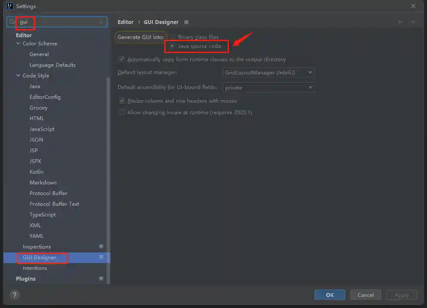Image resolution: width=427 pixels, height=308 pixels.
Task: Disable Resize column and row headers checkbox
Action: (x=122, y=101)
